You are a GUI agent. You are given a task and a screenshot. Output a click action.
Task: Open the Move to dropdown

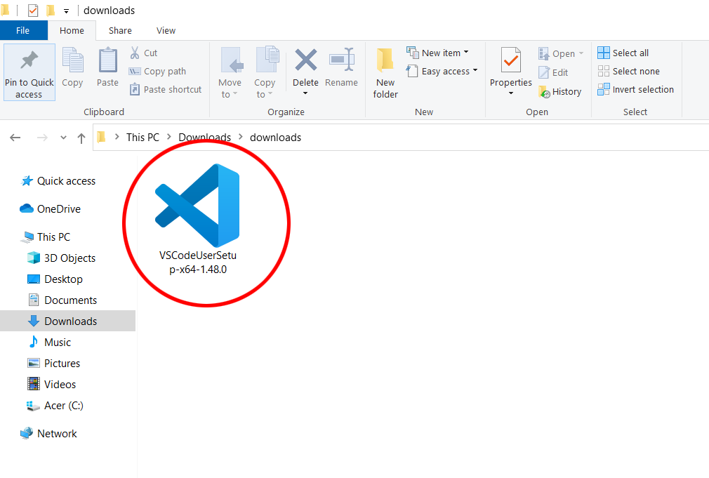click(230, 70)
